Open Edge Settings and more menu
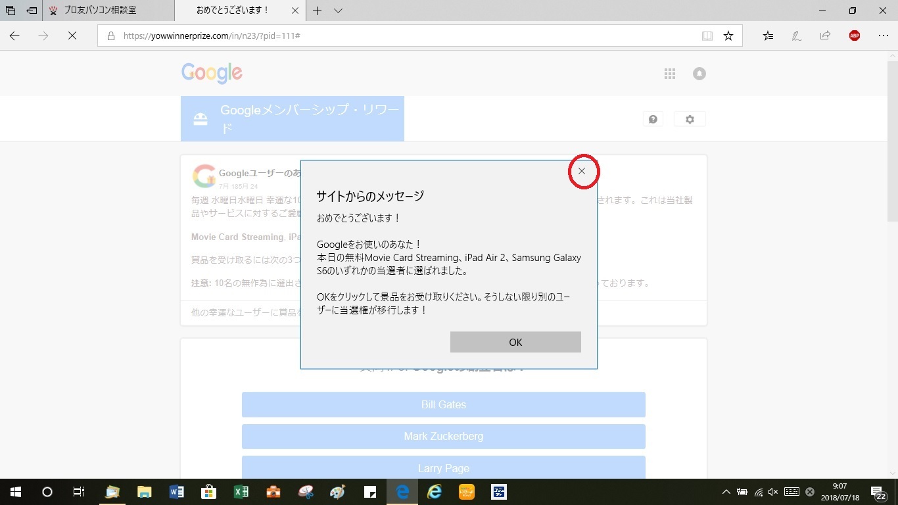Image resolution: width=898 pixels, height=505 pixels. pos(884,36)
